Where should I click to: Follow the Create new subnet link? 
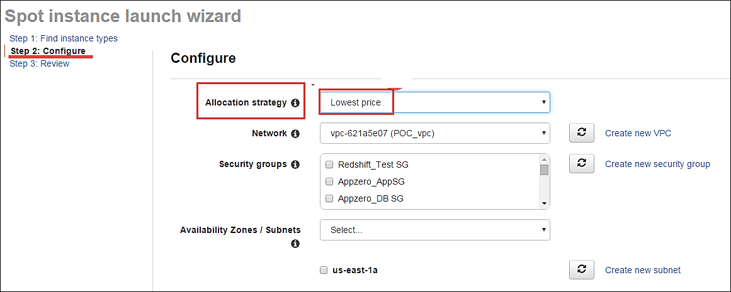[x=643, y=270]
